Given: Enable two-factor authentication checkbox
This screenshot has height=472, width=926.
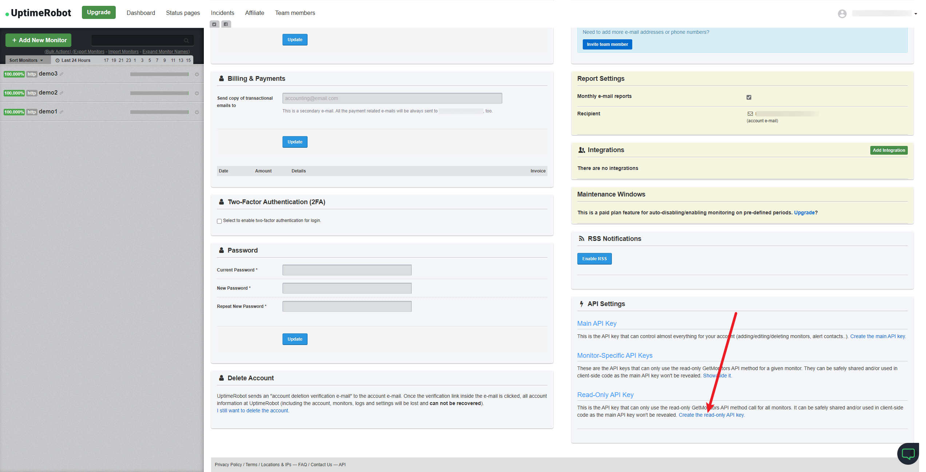Looking at the screenshot, I should (x=219, y=221).
